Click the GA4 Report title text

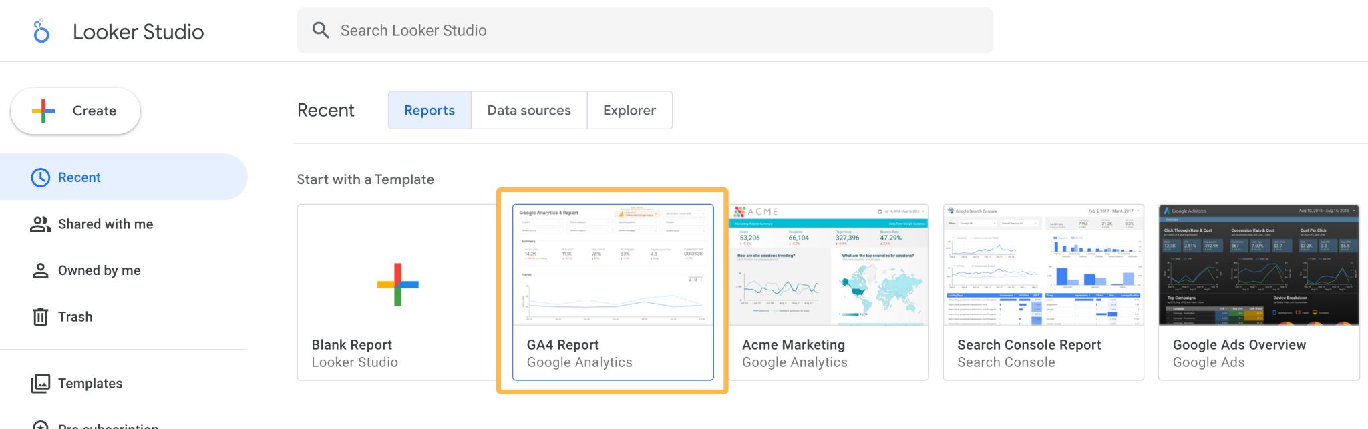click(562, 345)
